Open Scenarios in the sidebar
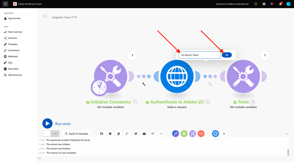This screenshot has width=294, height=162. [x=10, y=38]
